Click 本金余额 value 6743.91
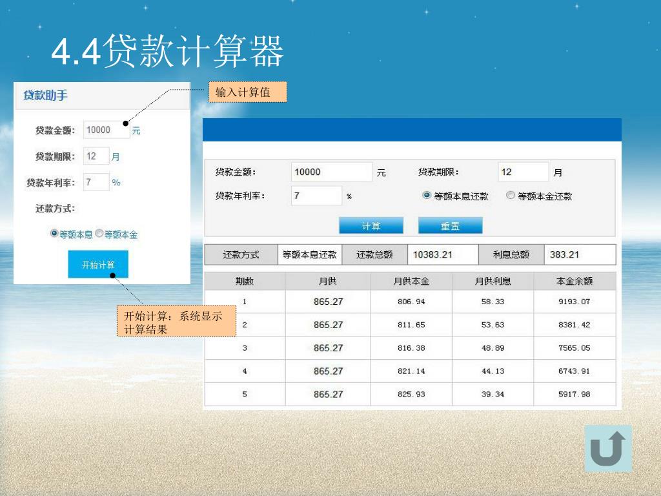 pos(574,371)
